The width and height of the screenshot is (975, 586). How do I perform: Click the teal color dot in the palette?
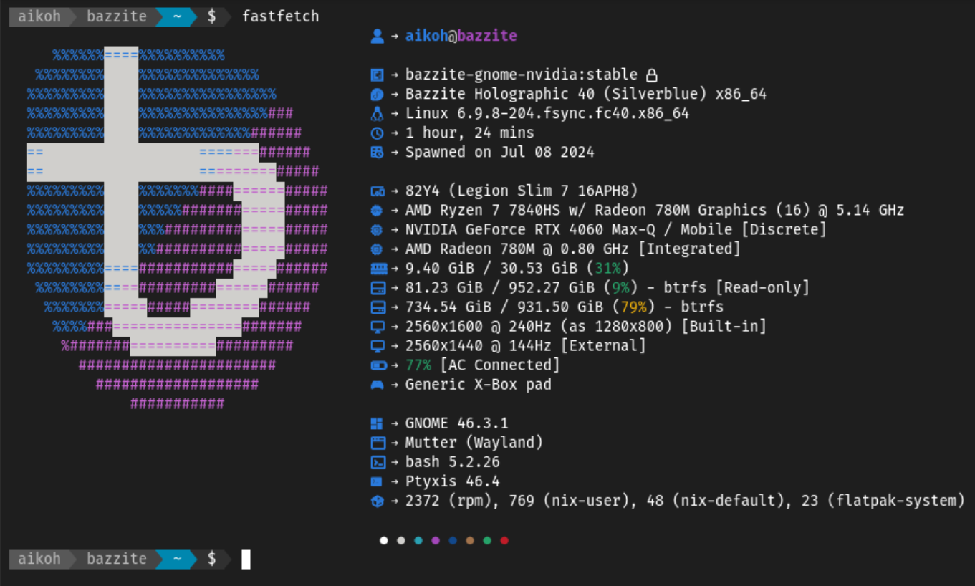[x=418, y=540]
